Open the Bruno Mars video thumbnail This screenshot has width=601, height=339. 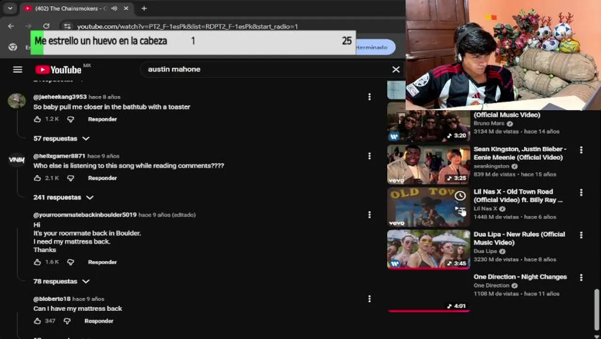coord(428,122)
